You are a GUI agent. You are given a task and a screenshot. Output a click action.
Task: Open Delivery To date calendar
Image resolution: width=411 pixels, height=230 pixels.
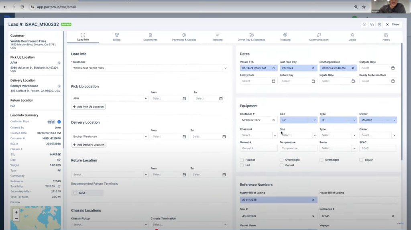click(x=224, y=136)
